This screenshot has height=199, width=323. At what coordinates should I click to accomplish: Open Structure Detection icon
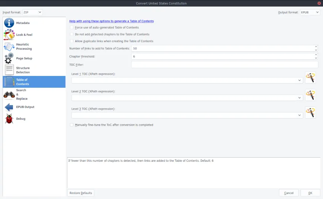click(x=9, y=70)
